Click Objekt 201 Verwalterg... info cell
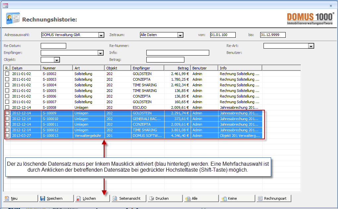338x209 pixels. (x=240, y=136)
